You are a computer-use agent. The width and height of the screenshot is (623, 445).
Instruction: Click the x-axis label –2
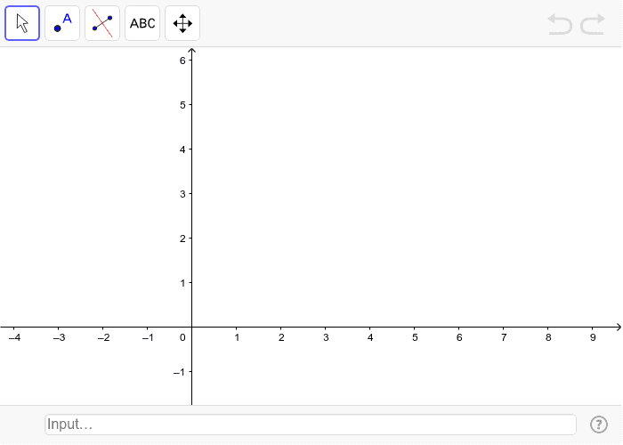pos(104,337)
